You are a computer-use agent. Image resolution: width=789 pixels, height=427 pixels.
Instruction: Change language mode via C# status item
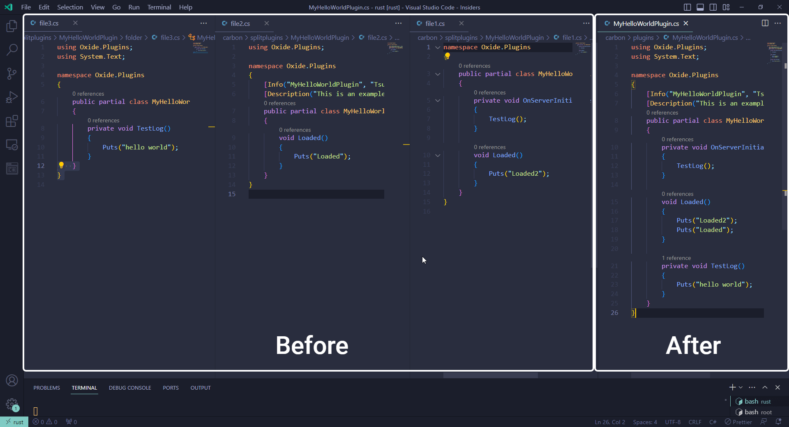(713, 422)
